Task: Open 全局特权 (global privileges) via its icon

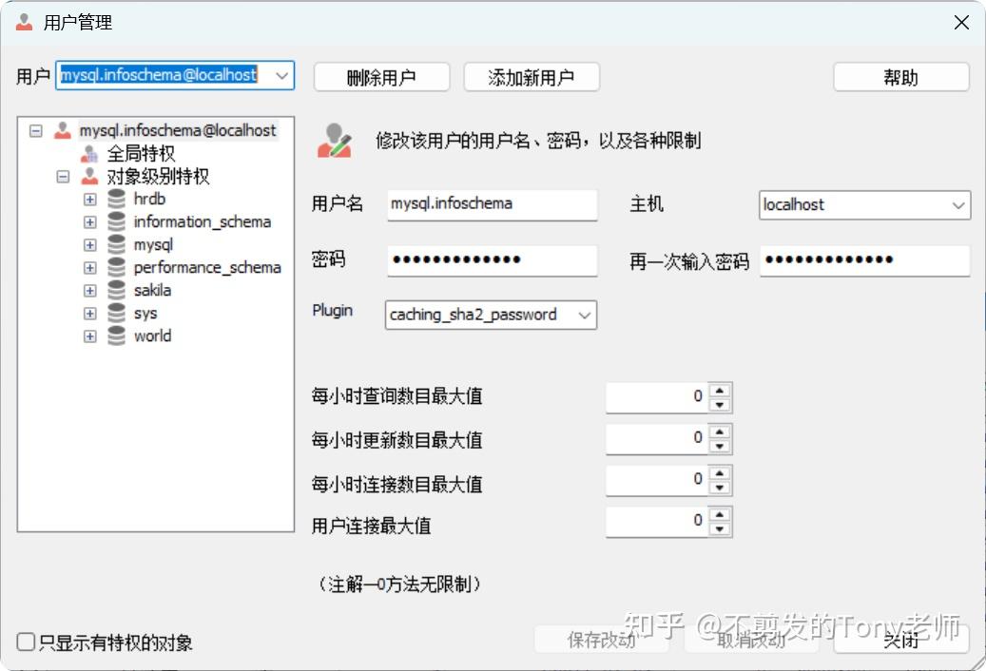Action: click(88, 153)
